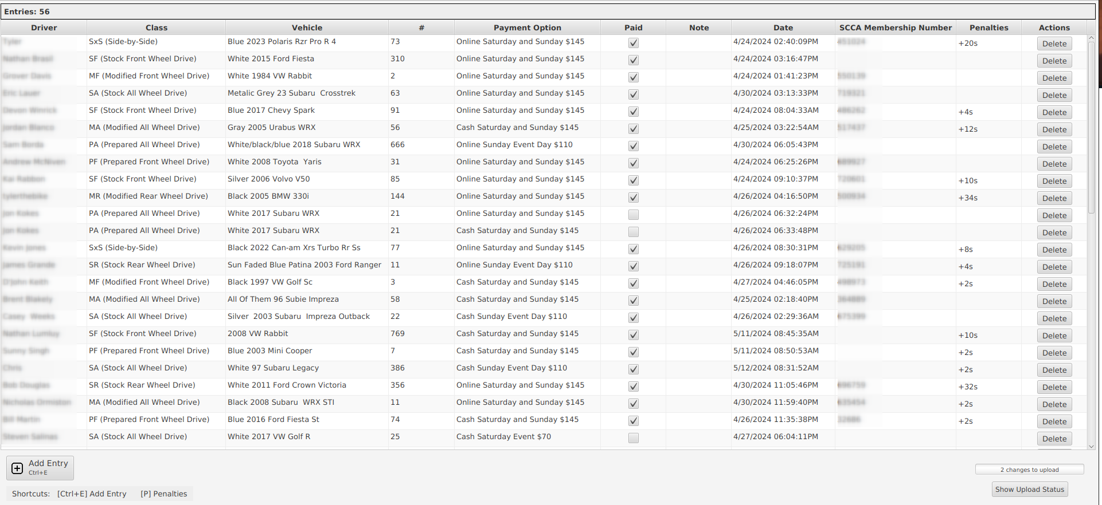Select the +32s penalty cell
1102x505 pixels.
coord(988,386)
